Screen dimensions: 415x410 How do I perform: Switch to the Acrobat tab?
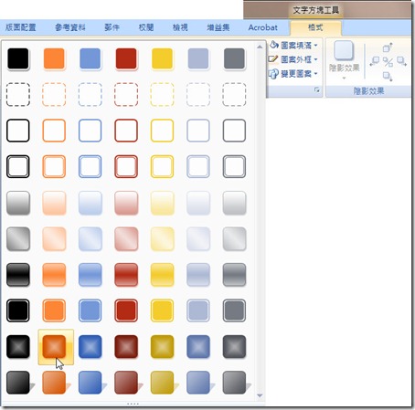(262, 27)
